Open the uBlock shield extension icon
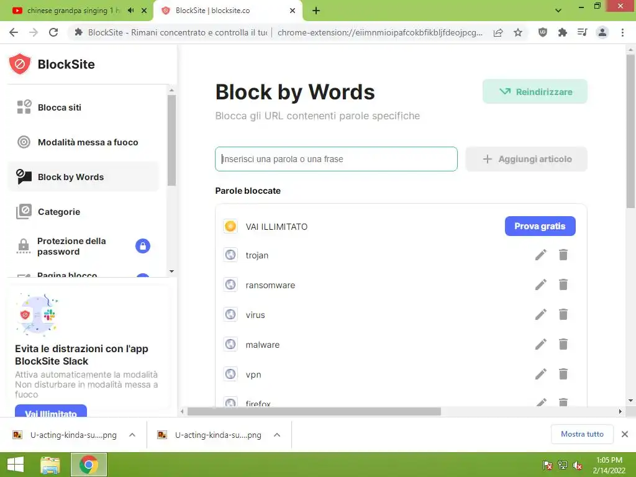Viewport: 636px width, 477px height. coord(543,32)
